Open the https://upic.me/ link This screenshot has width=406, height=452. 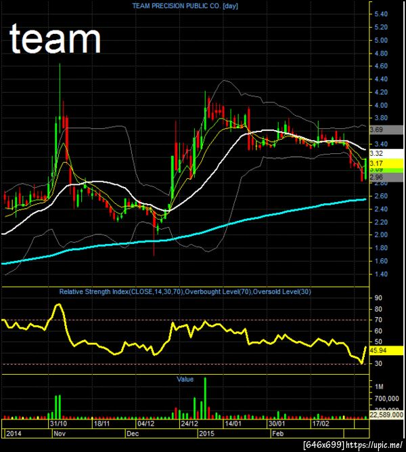[374, 445]
